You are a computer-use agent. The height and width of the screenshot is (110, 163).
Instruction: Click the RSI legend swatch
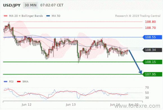(6, 82)
